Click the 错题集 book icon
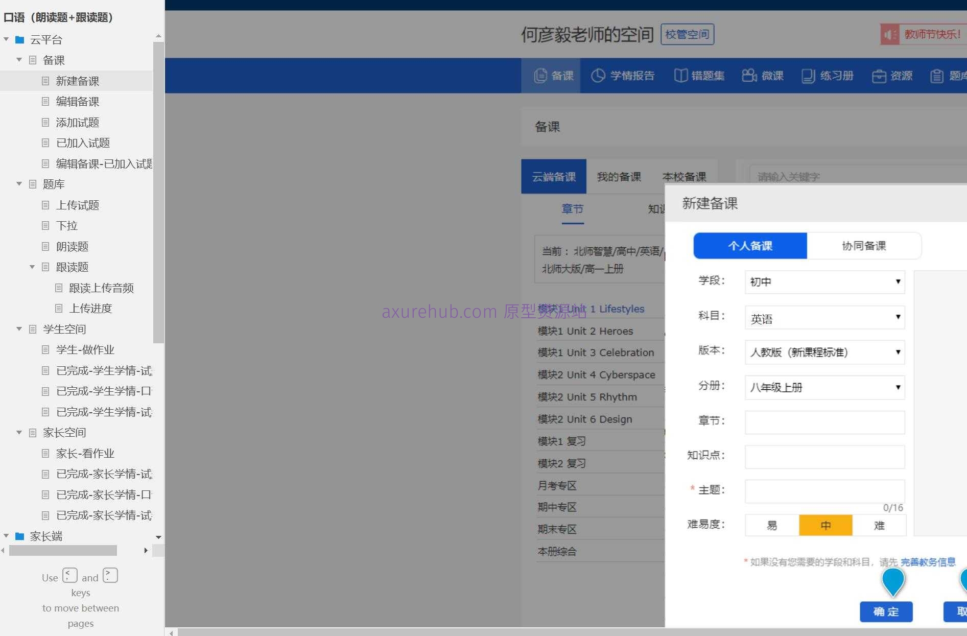This screenshot has width=967, height=636. point(680,75)
